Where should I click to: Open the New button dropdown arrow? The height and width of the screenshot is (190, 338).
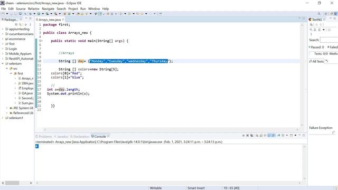click(7, 14)
